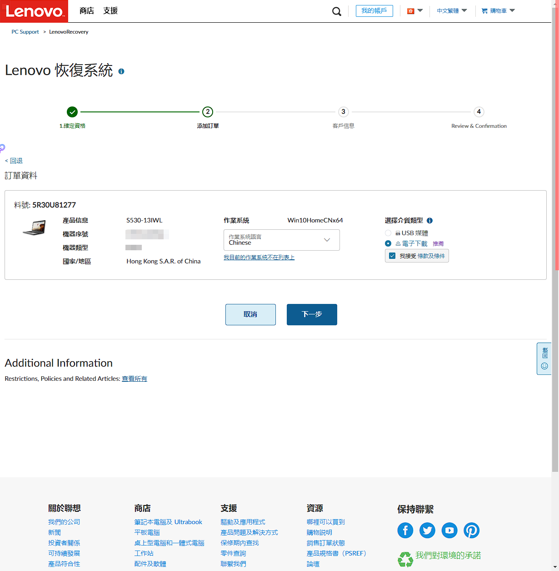
Task: Click the 我的帳戶 button
Action: pos(374,11)
